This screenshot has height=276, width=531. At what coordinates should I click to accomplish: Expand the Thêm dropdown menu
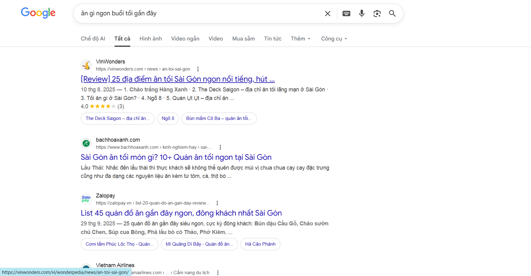coord(300,39)
